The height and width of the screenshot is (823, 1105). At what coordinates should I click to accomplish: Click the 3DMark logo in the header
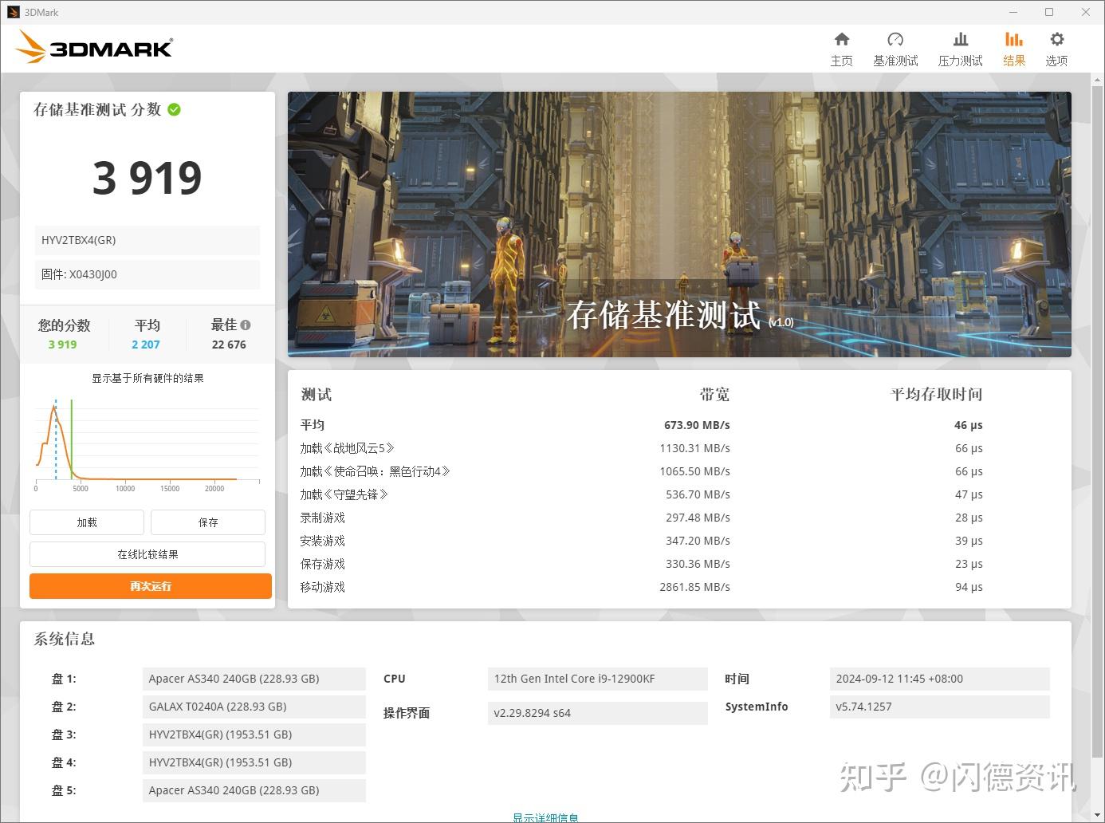click(93, 47)
